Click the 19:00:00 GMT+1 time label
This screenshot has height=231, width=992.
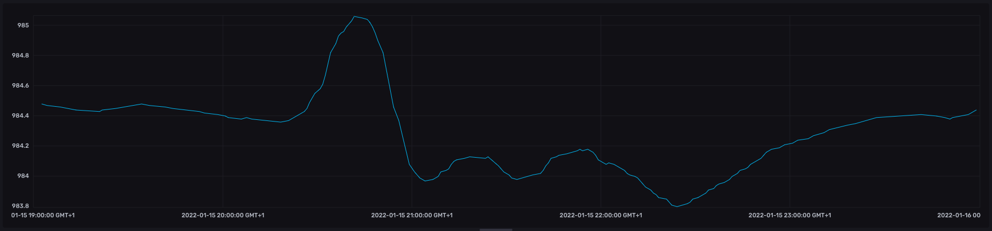(43, 216)
